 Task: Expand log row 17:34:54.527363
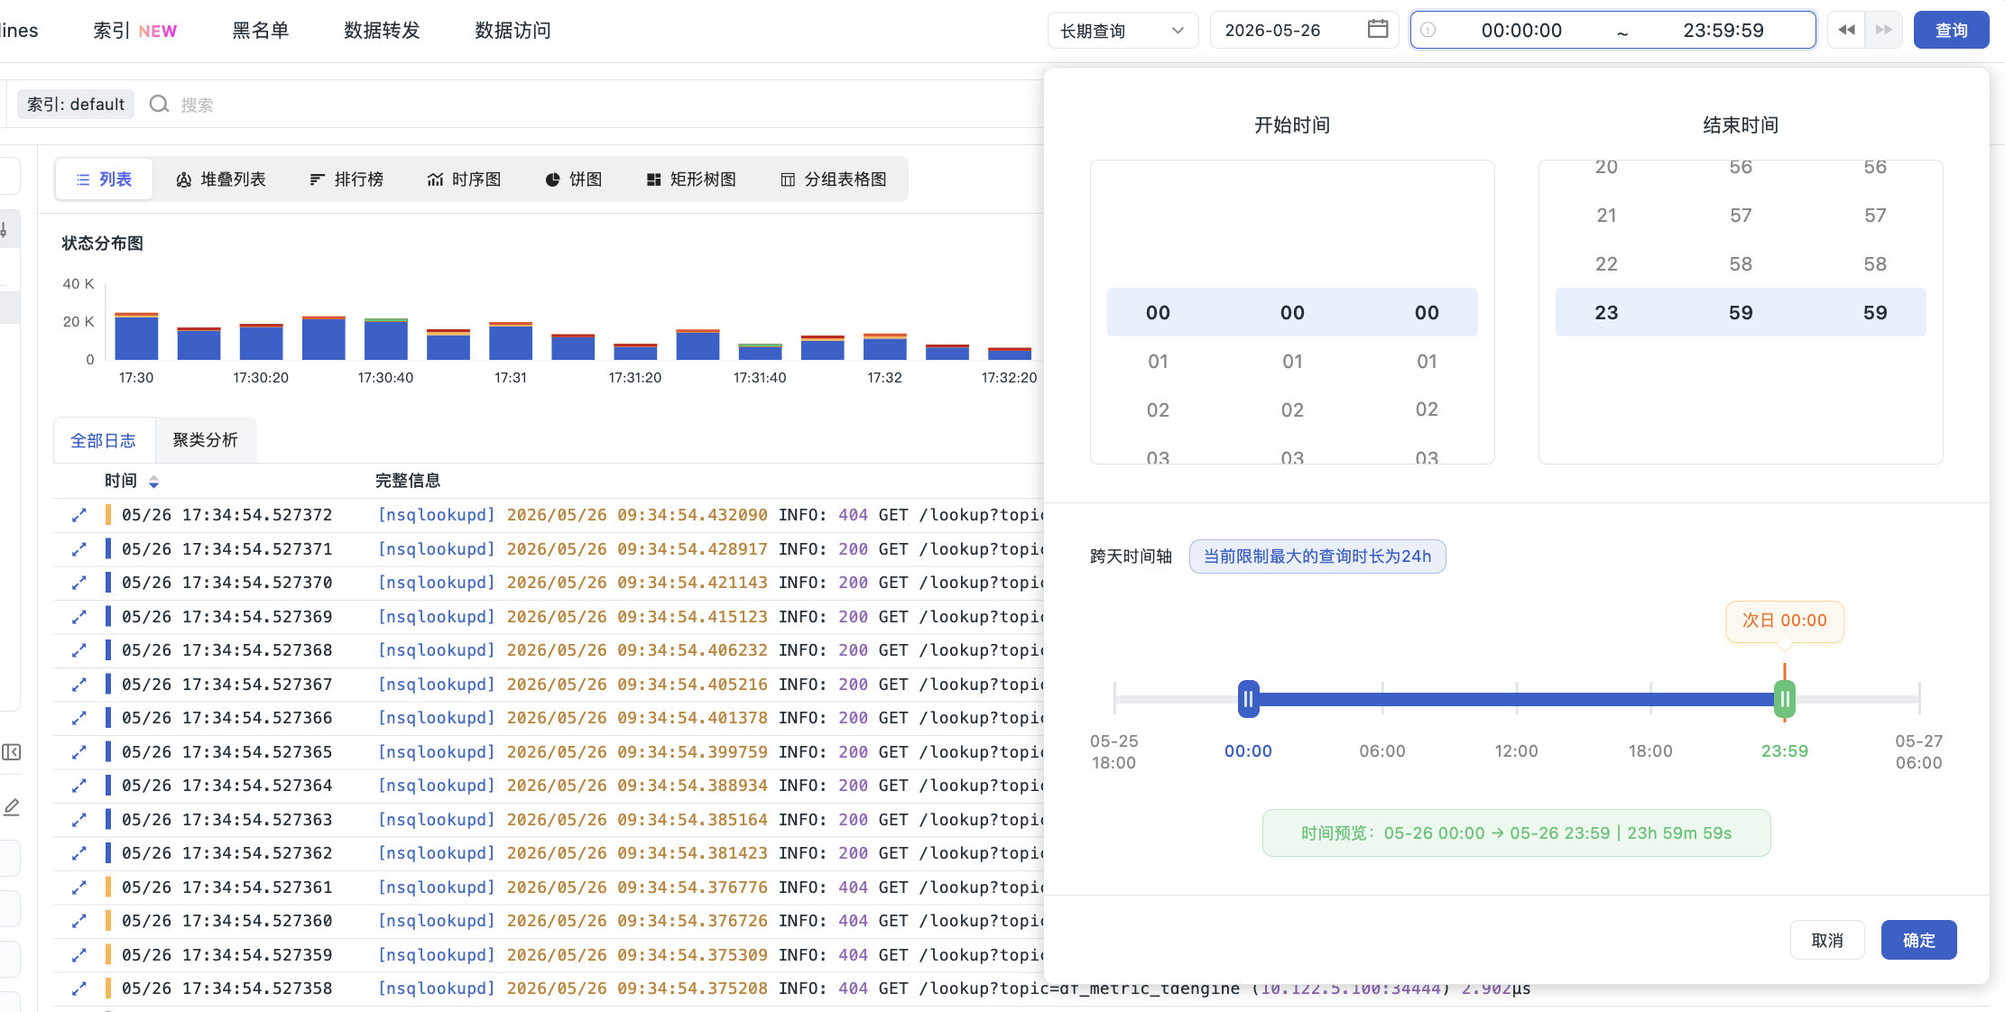(x=79, y=820)
